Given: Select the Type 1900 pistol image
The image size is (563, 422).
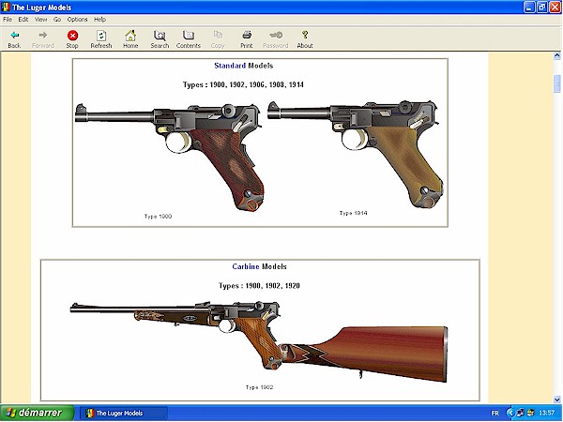Looking at the screenshot, I should (x=170, y=156).
